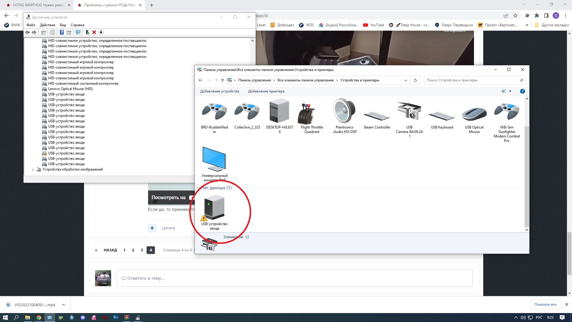Click 'Добавление устройства' button
Image resolution: width=572 pixels, height=322 pixels.
(220, 91)
